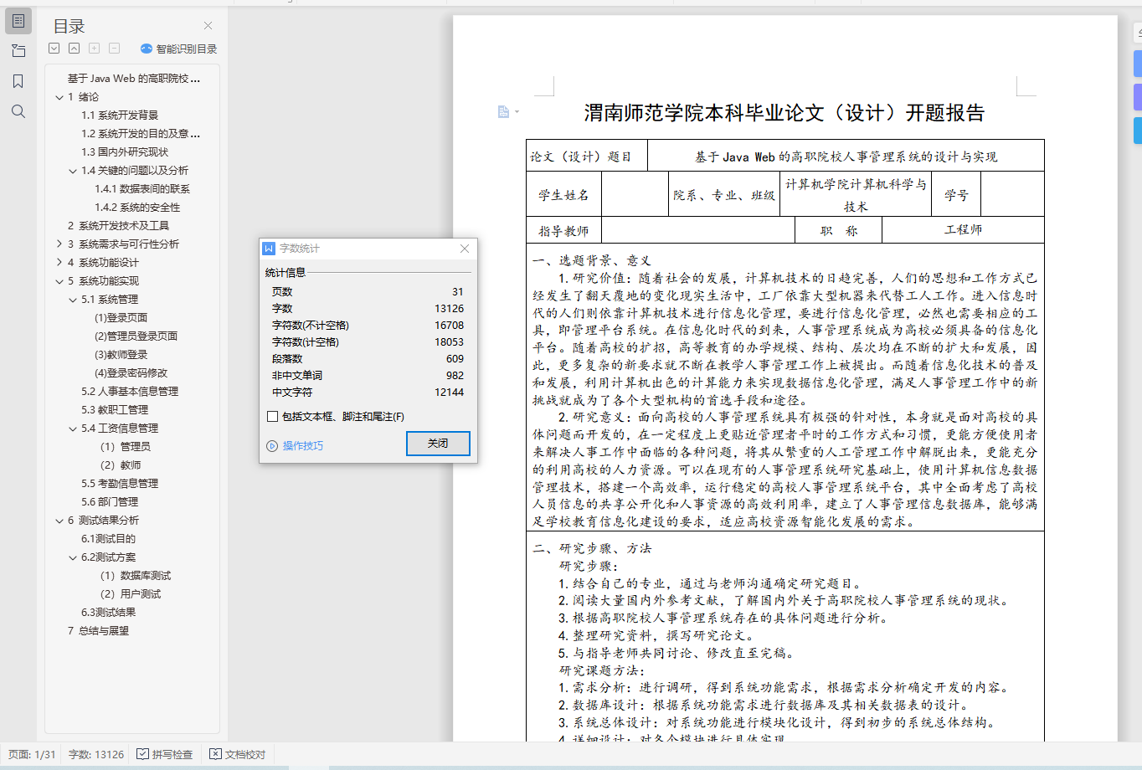
Task: Collapse the '5.4 工资信息管理' outline section
Action: click(73, 429)
